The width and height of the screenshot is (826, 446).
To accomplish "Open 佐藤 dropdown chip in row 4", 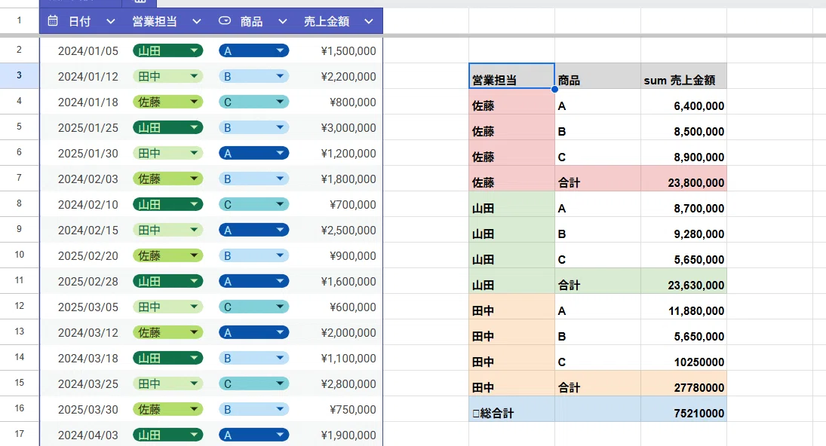I will coord(167,102).
